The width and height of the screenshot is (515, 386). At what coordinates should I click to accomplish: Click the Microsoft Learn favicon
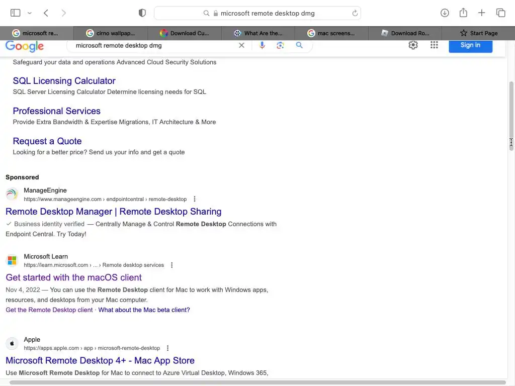[x=12, y=260]
